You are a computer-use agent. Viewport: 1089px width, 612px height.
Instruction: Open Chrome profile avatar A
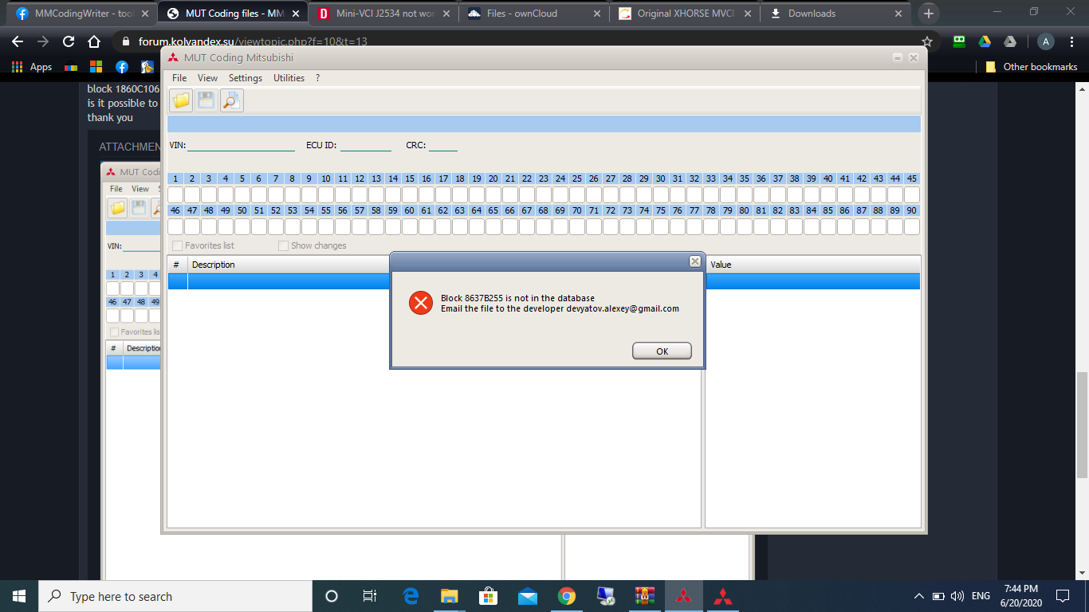[x=1045, y=41]
